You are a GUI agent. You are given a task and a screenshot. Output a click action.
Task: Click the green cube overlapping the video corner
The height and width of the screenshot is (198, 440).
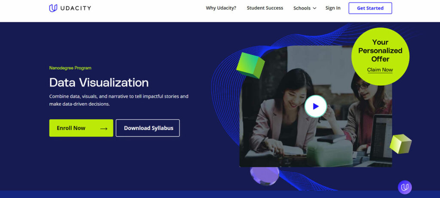(250, 65)
